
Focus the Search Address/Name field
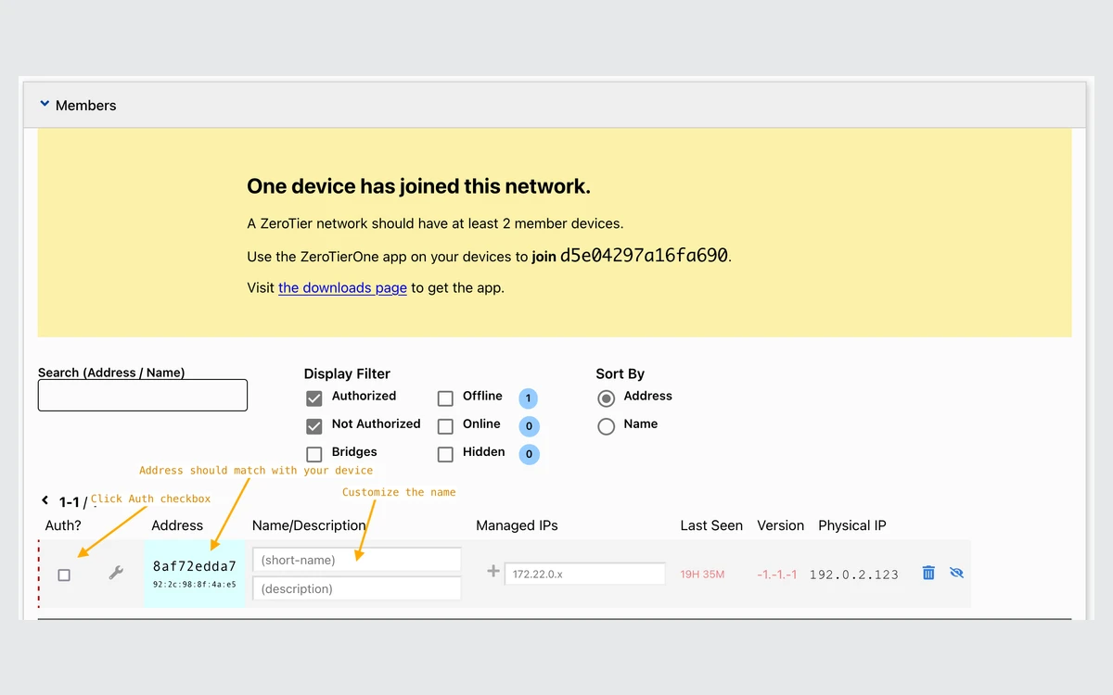(143, 395)
